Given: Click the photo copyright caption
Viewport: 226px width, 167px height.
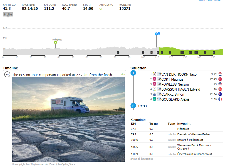Looking at the screenshot, I should 43,164.
